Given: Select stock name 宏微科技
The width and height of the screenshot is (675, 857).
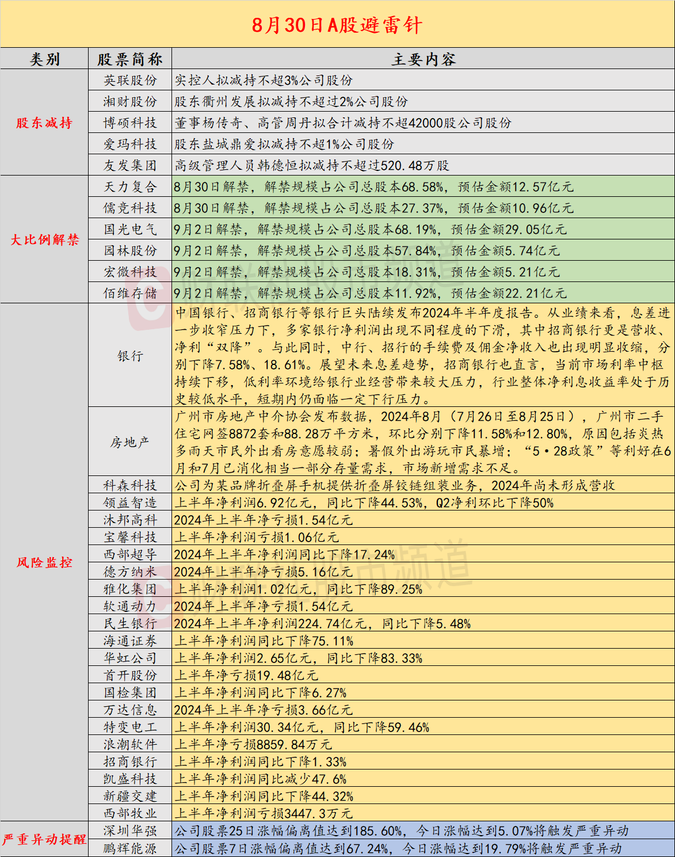Looking at the screenshot, I should (130, 272).
